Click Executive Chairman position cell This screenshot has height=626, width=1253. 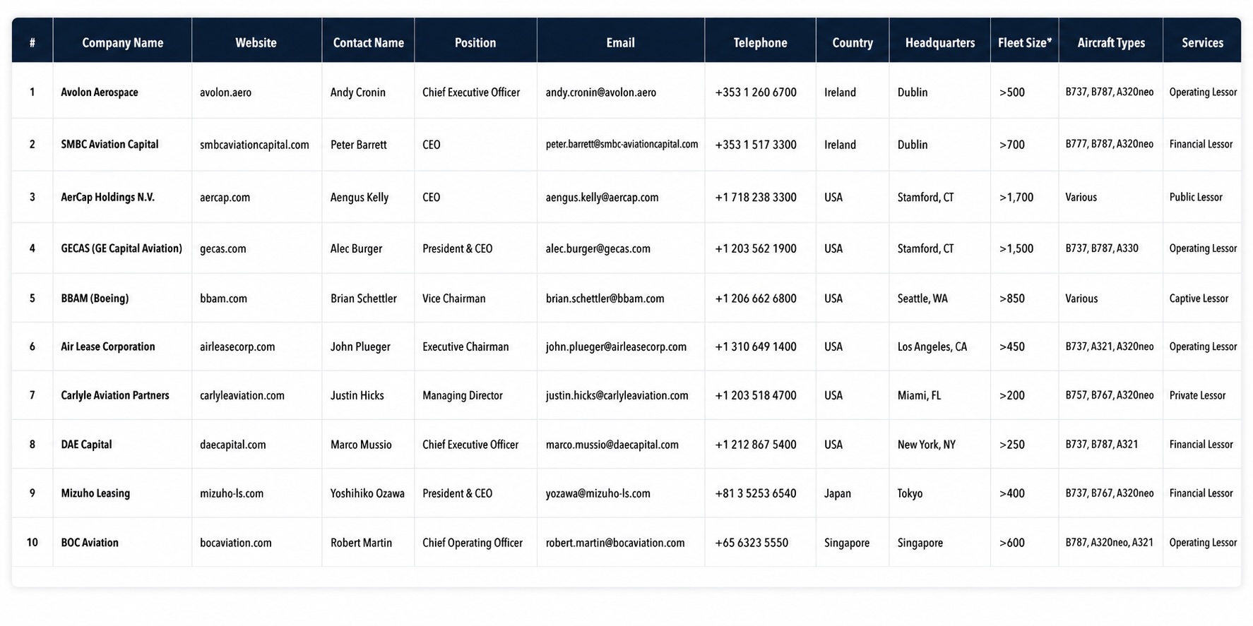[465, 347]
